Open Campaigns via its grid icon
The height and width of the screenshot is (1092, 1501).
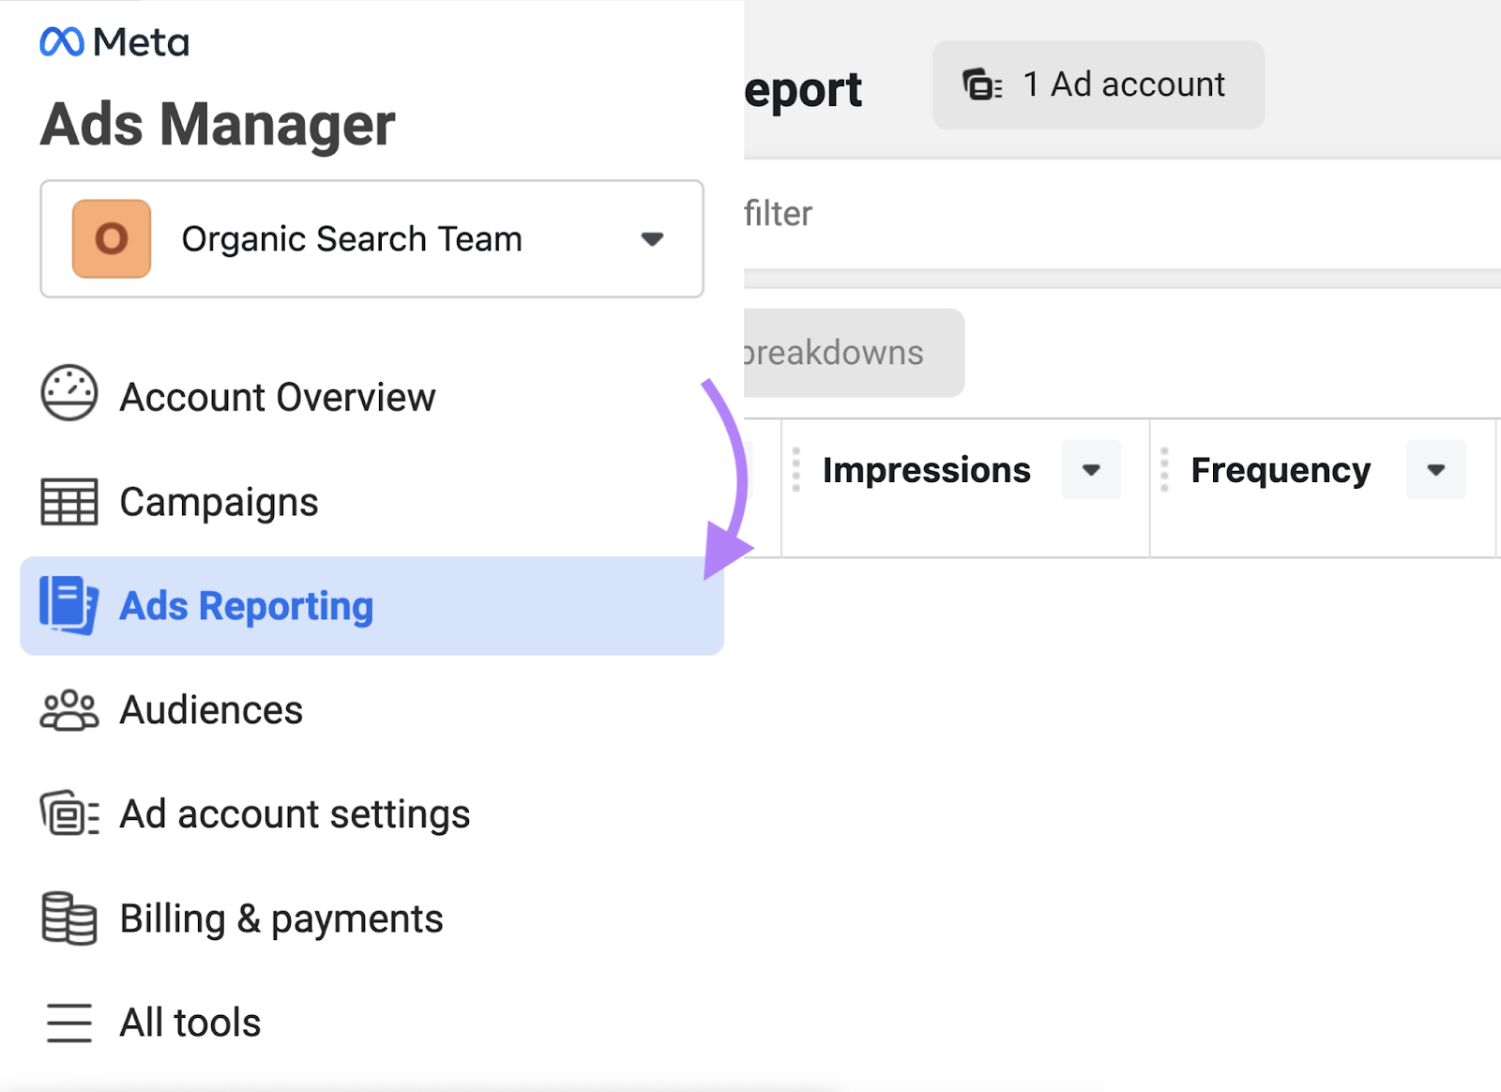(68, 500)
